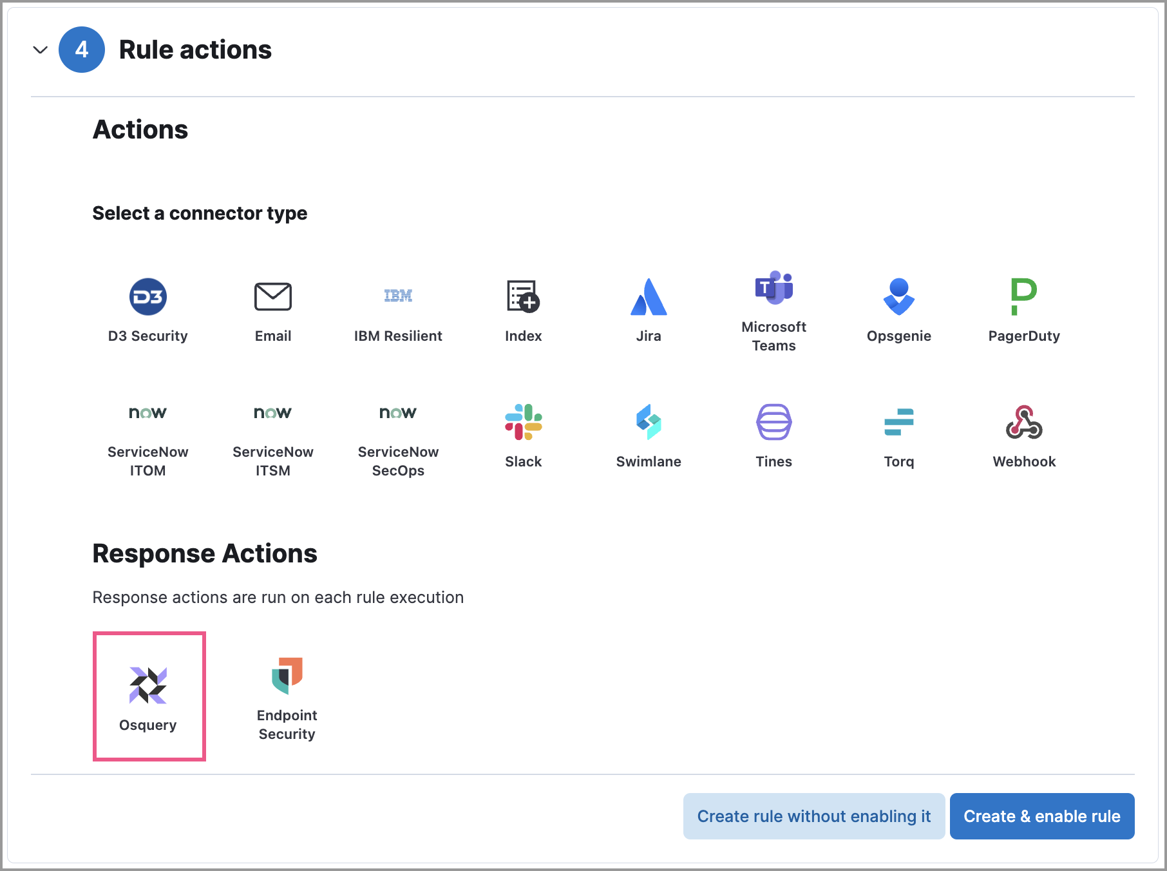1167x871 pixels.
Task: Select the Swimlane connector
Action: click(x=649, y=436)
